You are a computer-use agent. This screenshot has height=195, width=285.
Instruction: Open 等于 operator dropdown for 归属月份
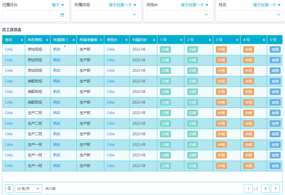click(x=58, y=5)
